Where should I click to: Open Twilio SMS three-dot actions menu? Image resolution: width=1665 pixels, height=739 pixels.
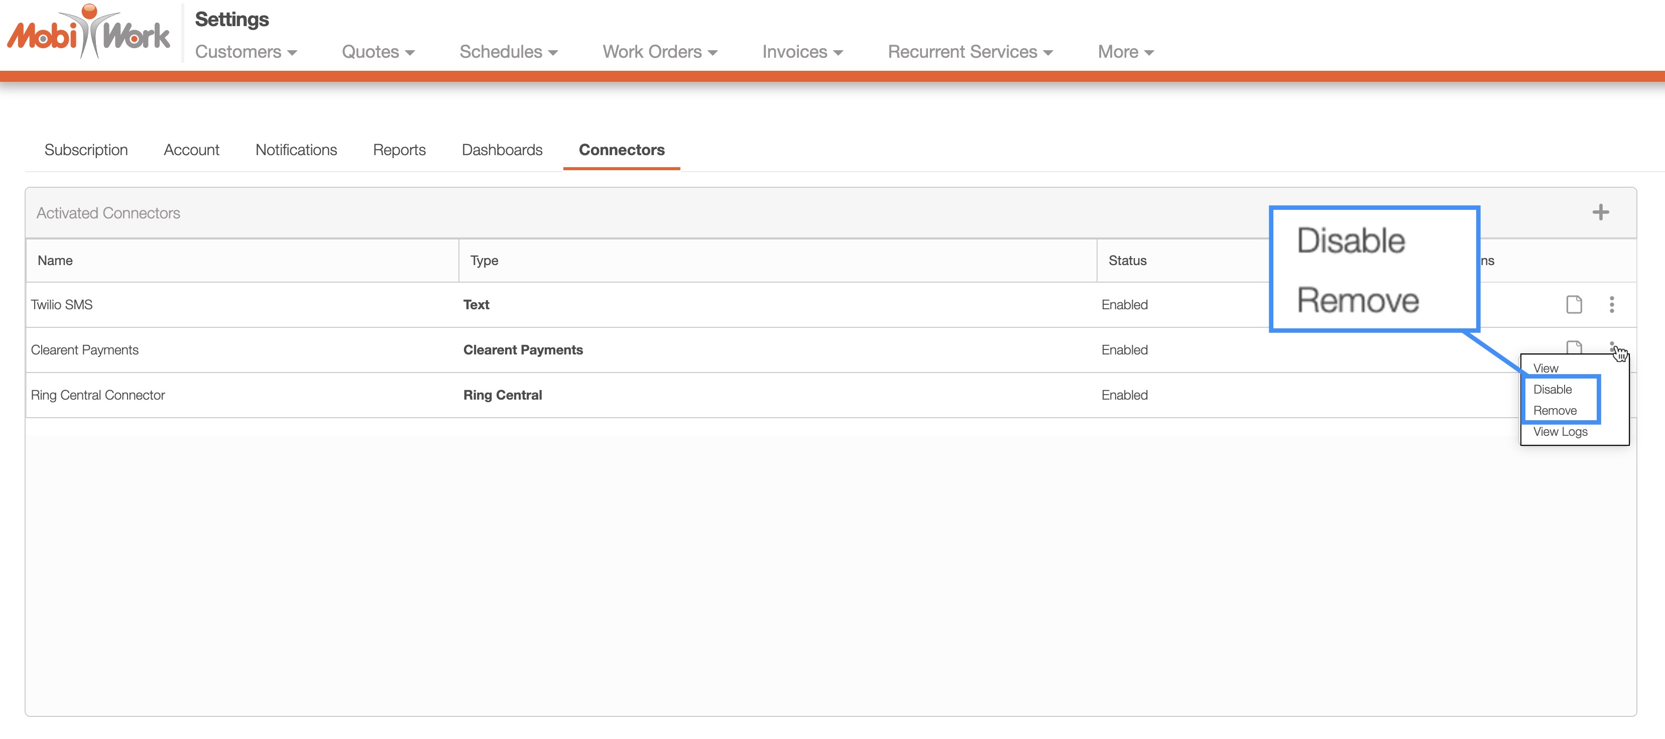1611,304
